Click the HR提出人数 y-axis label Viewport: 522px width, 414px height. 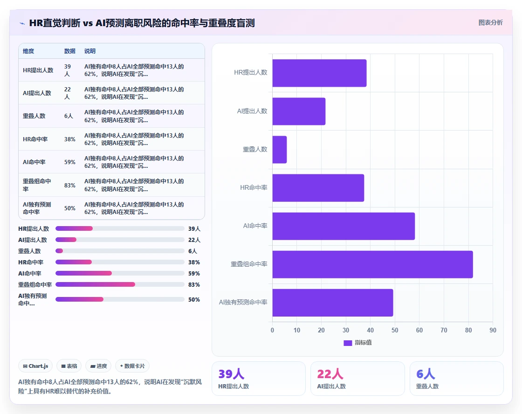tap(251, 73)
